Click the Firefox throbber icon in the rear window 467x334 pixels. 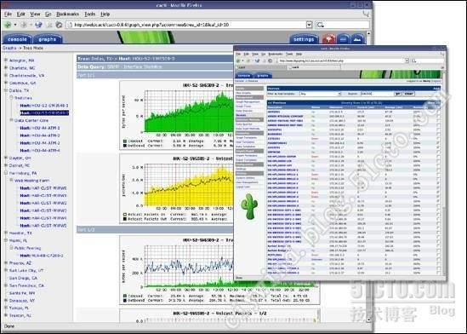tap(366, 14)
